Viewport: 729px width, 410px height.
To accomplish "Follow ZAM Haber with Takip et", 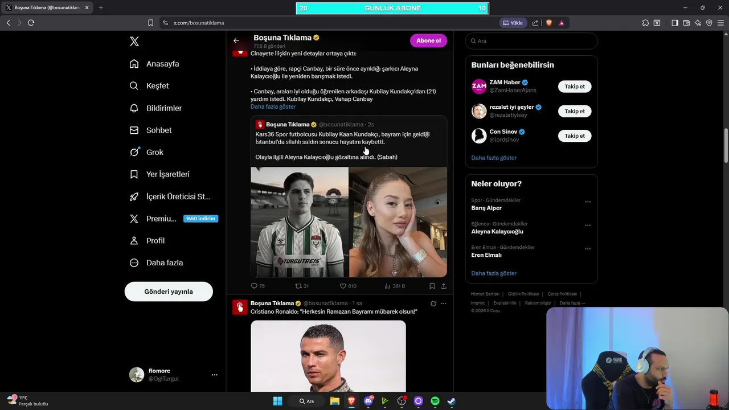I will (575, 87).
